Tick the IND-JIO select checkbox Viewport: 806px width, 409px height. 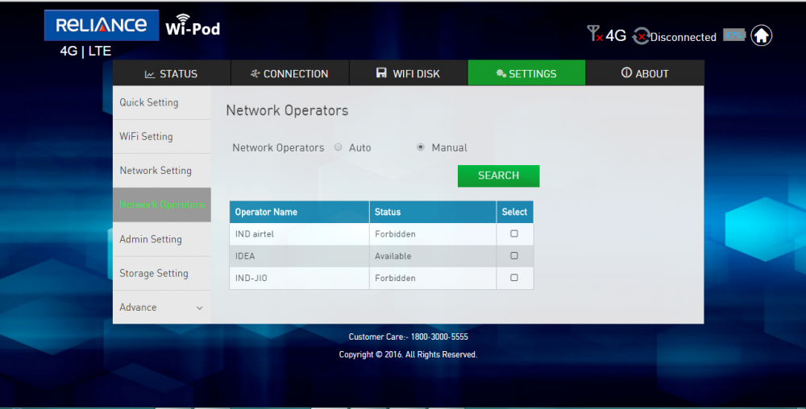[x=514, y=278]
